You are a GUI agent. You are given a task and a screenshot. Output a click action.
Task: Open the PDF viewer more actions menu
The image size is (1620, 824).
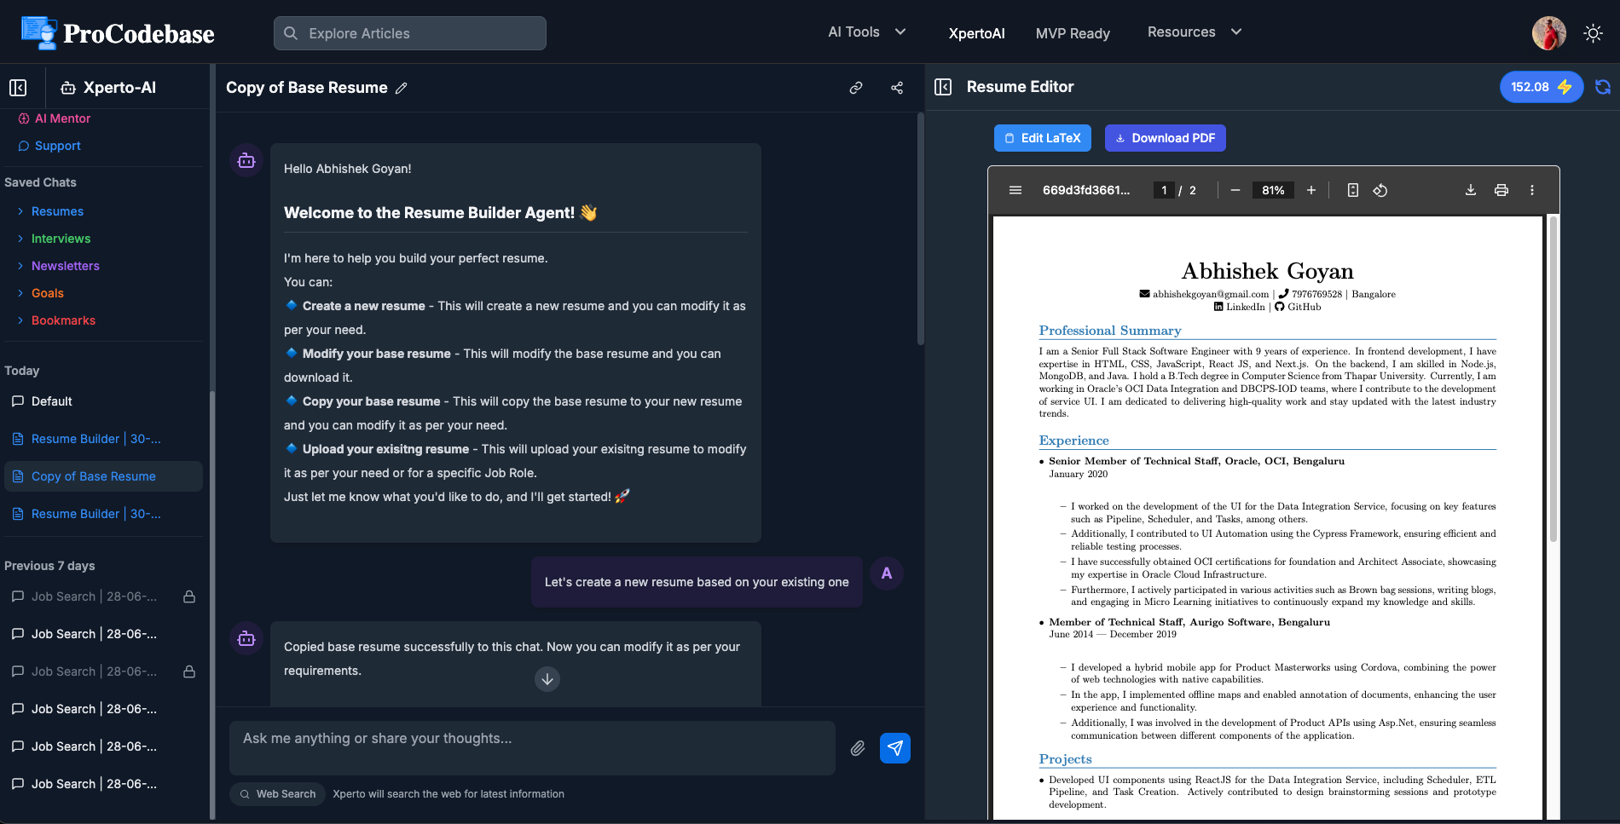(x=1532, y=190)
